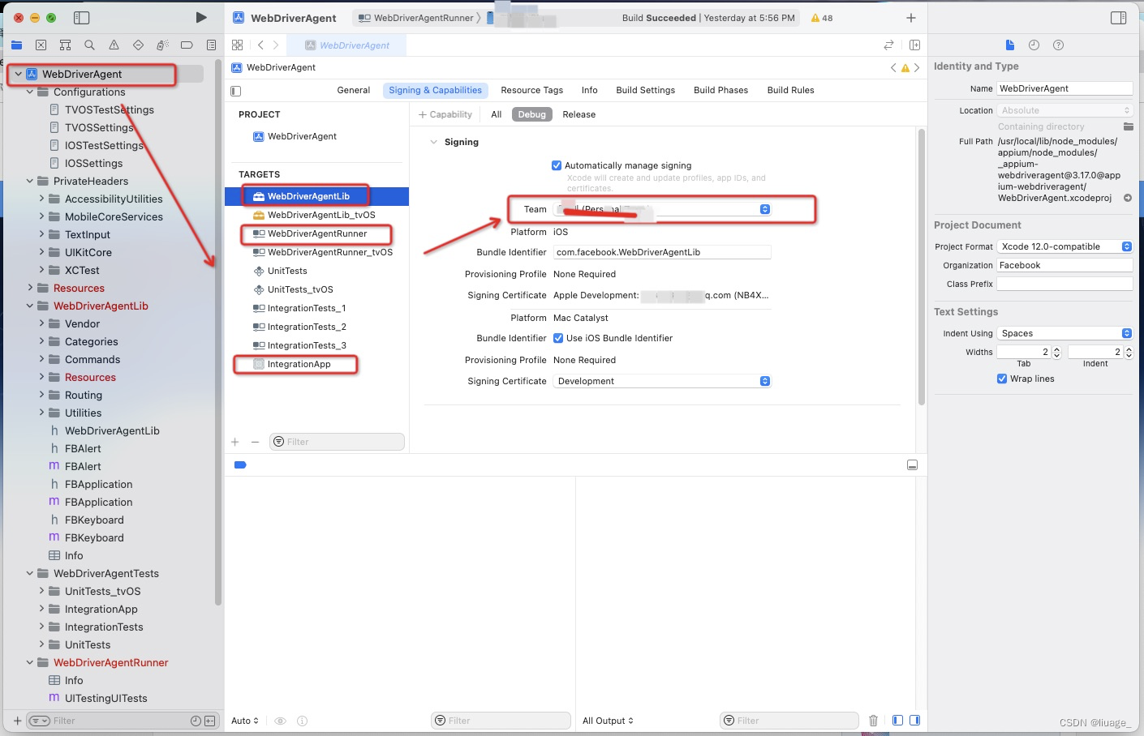Click the navigator vertical scrollbar

pyautogui.click(x=217, y=332)
